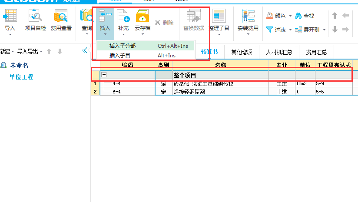Image resolution: width=358 pixels, height=202 pixels.
Task: Click the 删除 delete X icon
Action: (158, 23)
